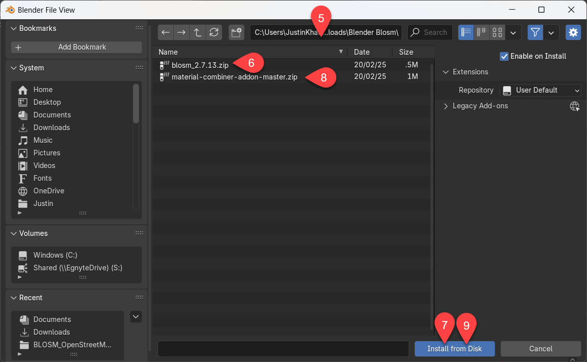Open filter settings dropdown arrow
Image resolution: width=587 pixels, height=362 pixels.
pos(551,32)
